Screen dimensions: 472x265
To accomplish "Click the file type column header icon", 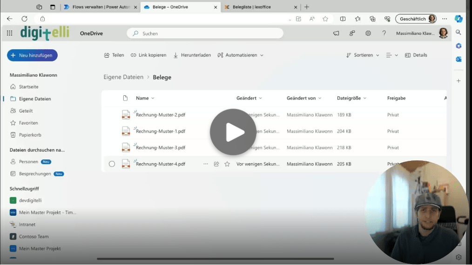I will [x=125, y=98].
